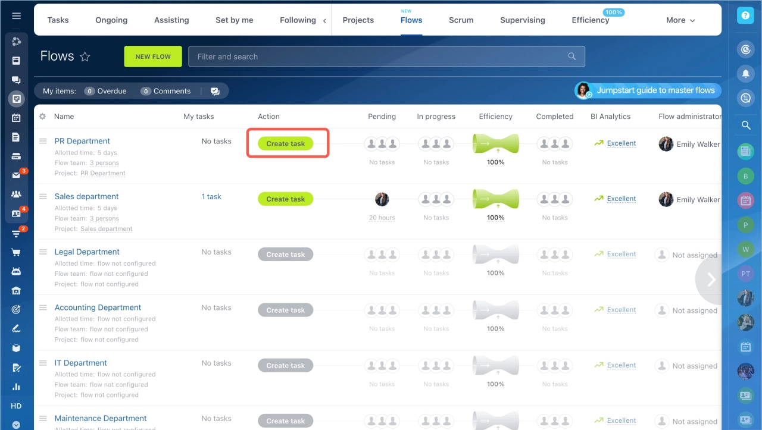Toggle the comments chat filter icon
The width and height of the screenshot is (762, 430).
[x=215, y=91]
